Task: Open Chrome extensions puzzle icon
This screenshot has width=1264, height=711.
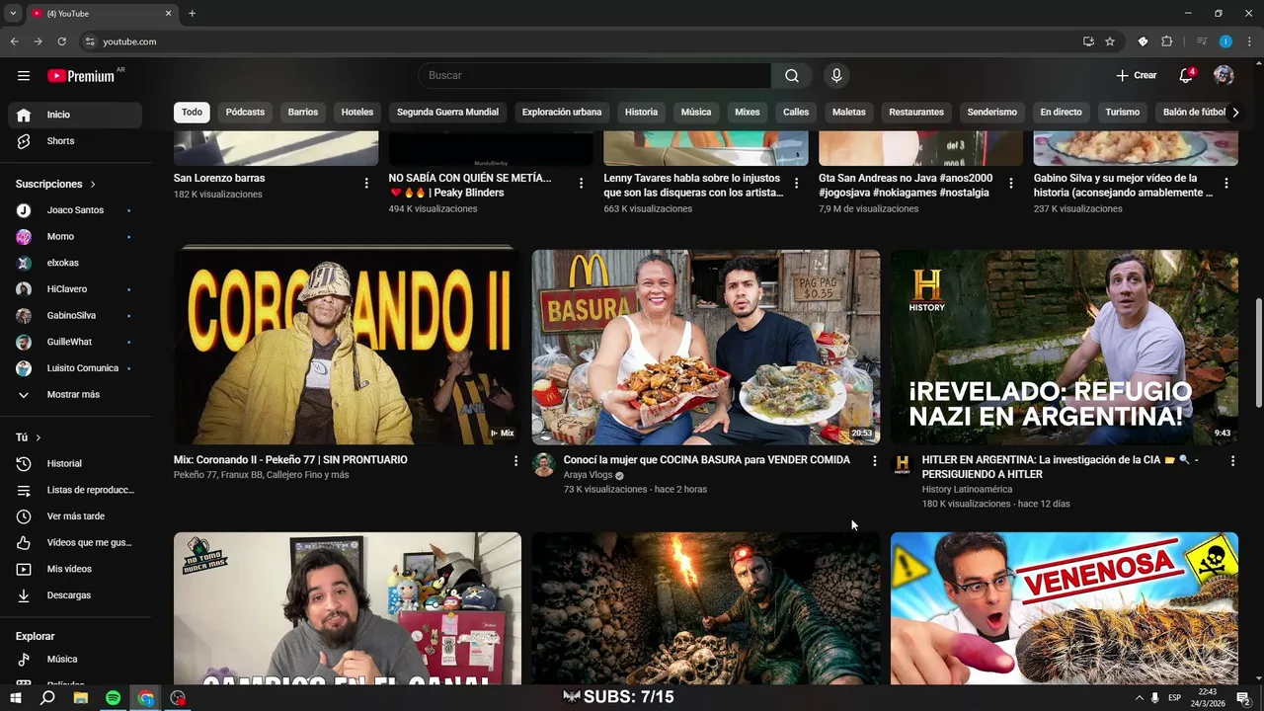Action: pyautogui.click(x=1166, y=41)
